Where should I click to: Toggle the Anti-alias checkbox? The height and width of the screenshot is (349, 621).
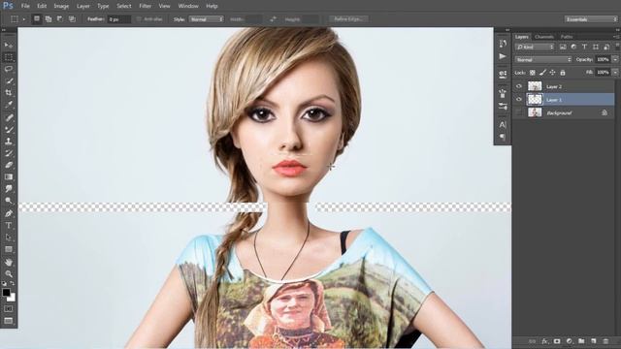[x=139, y=19]
